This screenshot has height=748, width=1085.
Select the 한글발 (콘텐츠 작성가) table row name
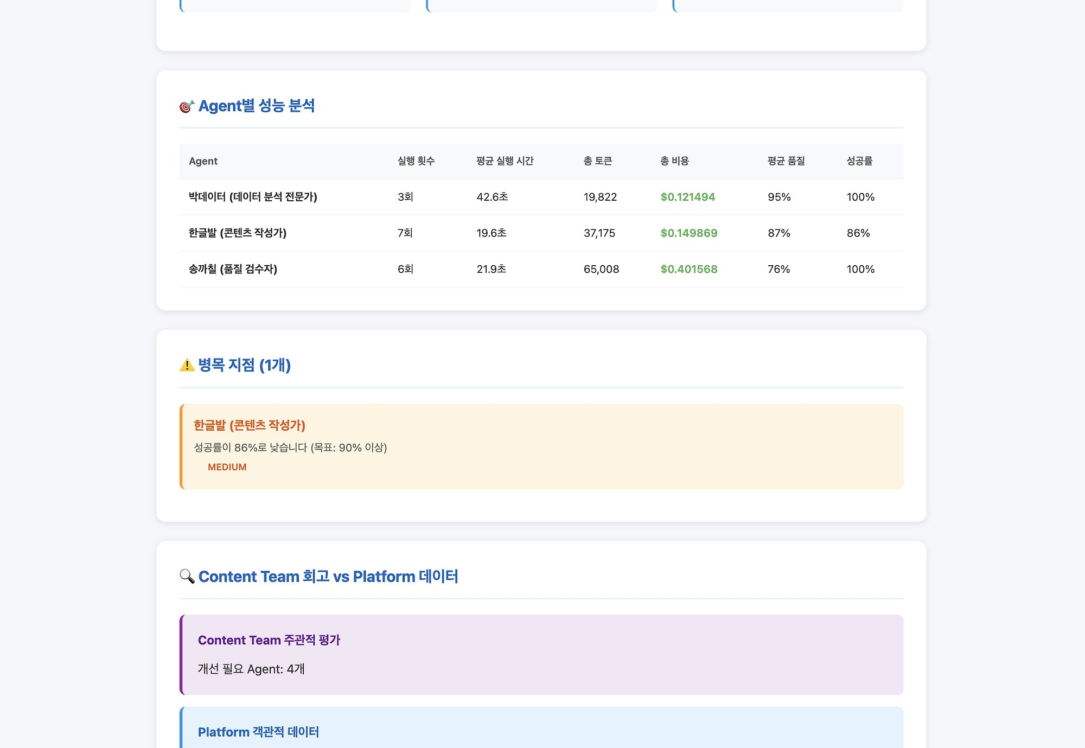[x=237, y=233]
